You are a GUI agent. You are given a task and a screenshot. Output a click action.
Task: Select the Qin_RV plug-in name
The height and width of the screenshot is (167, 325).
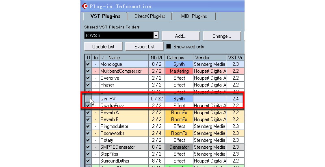coord(108,99)
